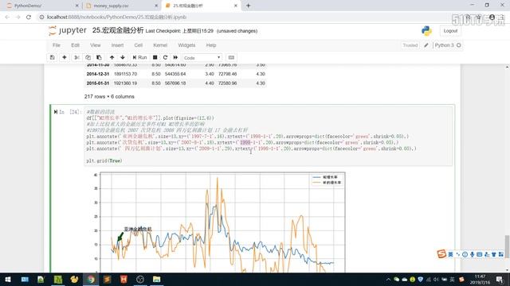Click the first plt.annotate code line
The width and height of the screenshot is (510, 286).
[248, 137]
